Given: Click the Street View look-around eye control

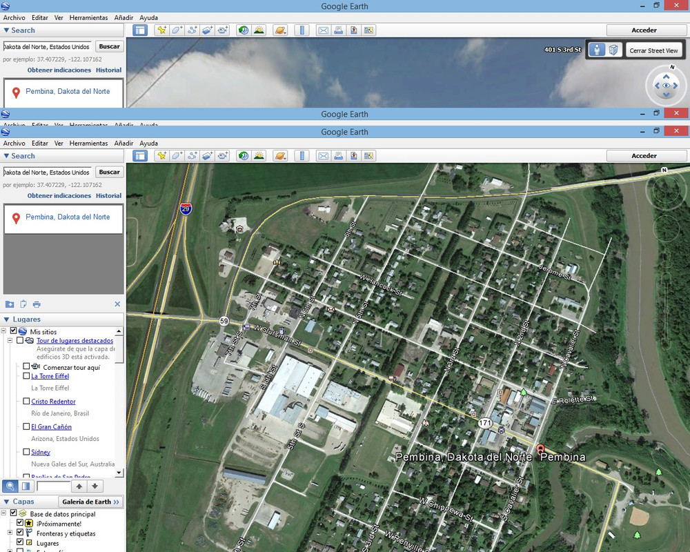Looking at the screenshot, I should pos(666,86).
